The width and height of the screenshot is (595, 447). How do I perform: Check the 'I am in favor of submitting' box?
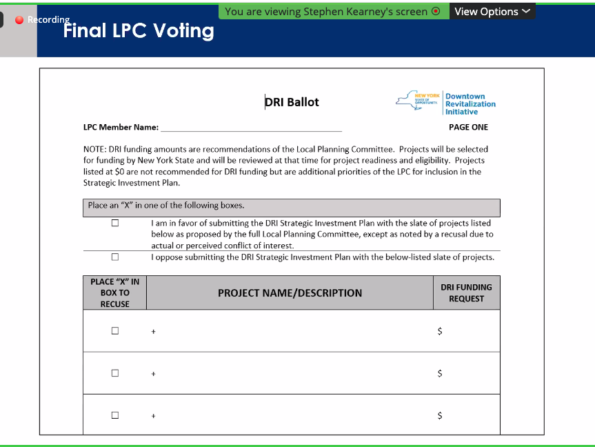(x=114, y=222)
